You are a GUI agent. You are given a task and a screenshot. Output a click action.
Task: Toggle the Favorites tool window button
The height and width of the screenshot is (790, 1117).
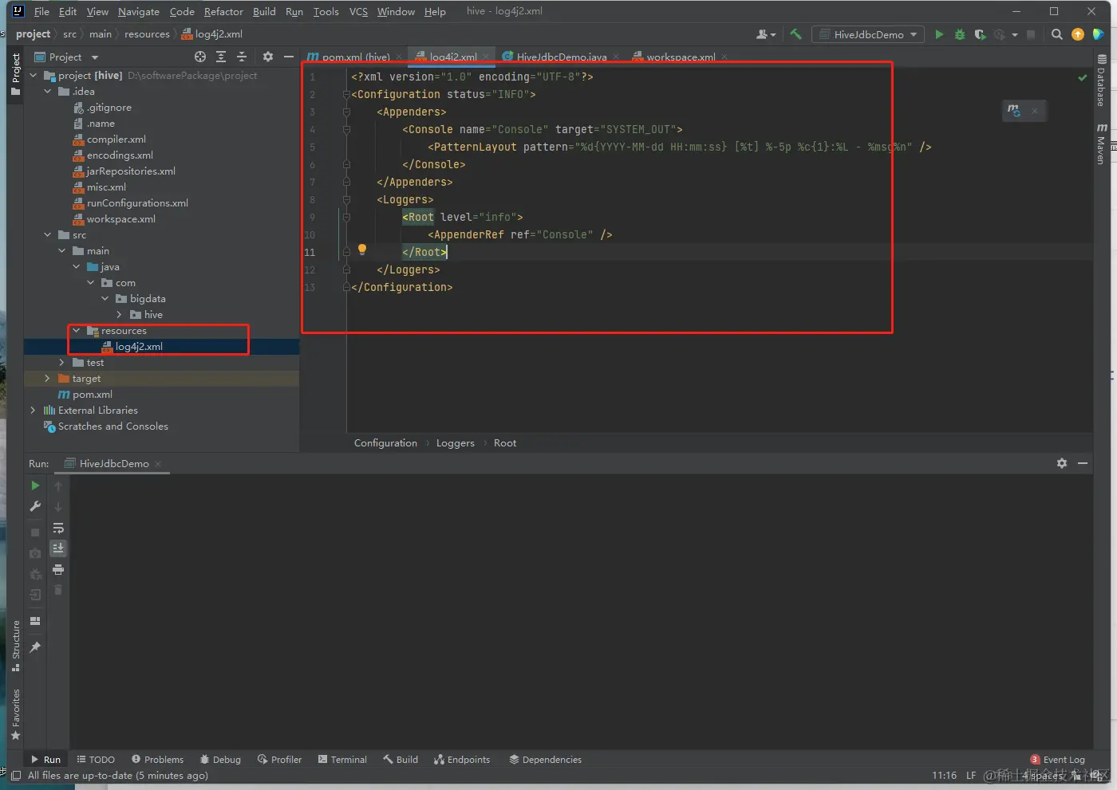pyautogui.click(x=15, y=714)
